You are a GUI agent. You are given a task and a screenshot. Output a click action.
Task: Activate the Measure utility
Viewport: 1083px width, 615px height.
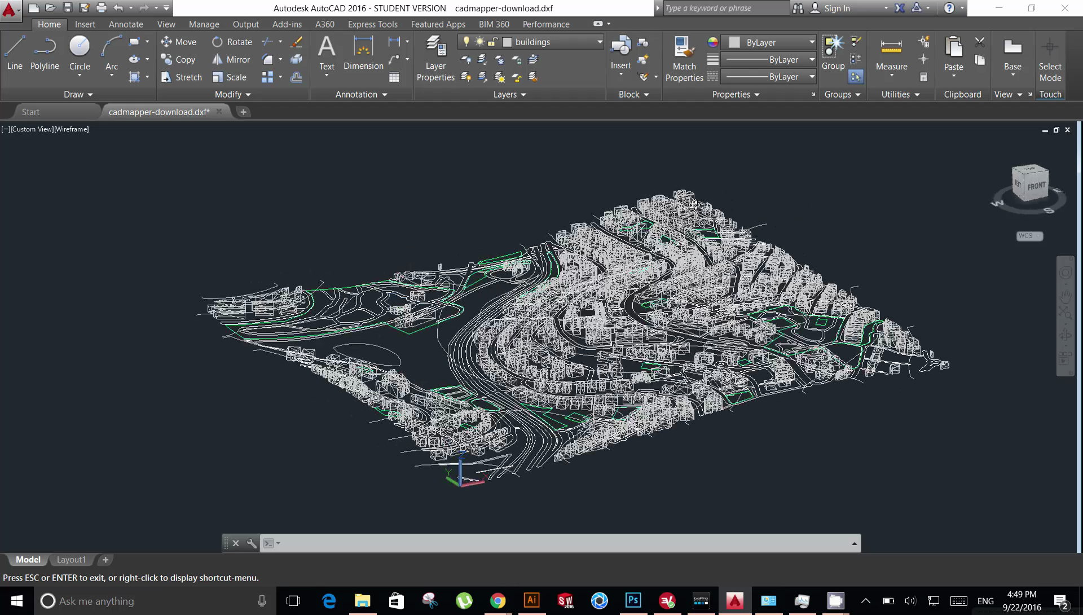pos(891,55)
